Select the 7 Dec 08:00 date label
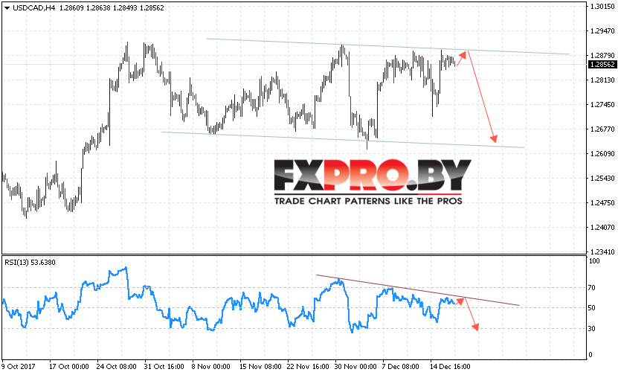Screen dimensions: 618x375 tap(400, 366)
